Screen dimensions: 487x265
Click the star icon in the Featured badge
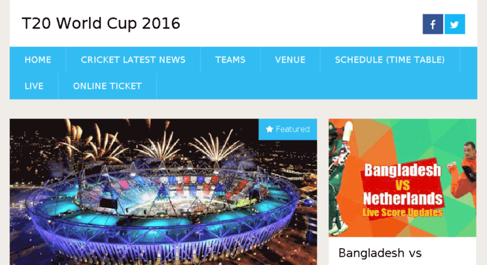[x=270, y=129]
